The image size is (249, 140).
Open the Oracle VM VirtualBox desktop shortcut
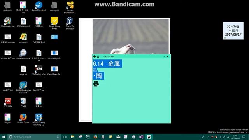tap(70, 23)
